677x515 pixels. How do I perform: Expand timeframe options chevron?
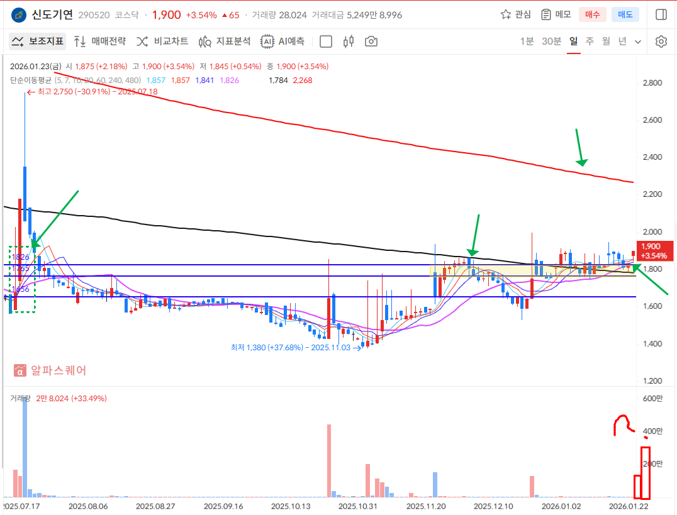pos(638,42)
